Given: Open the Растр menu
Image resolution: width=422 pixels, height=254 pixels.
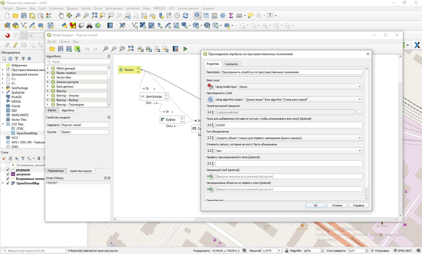Looking at the screenshot, I should 98,8.
